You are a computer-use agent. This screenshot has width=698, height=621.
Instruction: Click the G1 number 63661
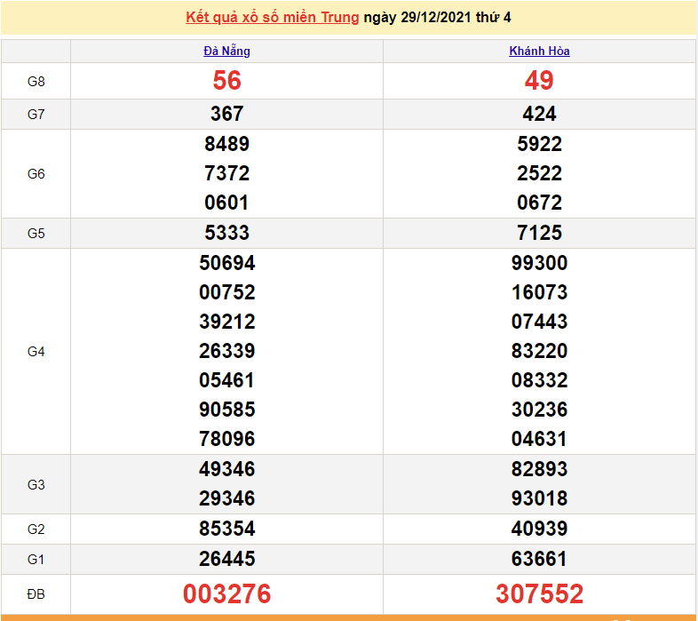(539, 559)
